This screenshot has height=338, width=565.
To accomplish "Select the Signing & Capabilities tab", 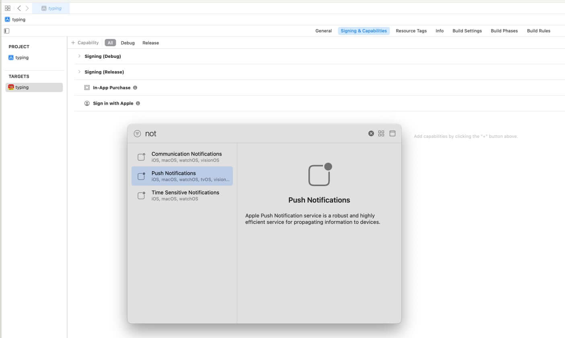I will pyautogui.click(x=364, y=31).
